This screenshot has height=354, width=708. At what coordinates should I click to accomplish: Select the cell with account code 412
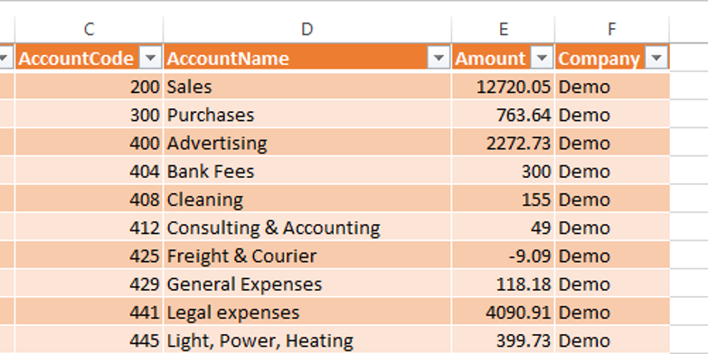tap(89, 228)
